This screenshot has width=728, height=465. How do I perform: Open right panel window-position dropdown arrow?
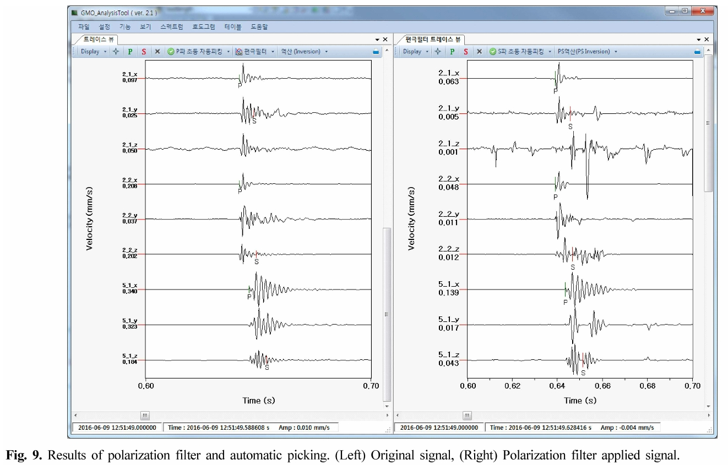coord(699,40)
